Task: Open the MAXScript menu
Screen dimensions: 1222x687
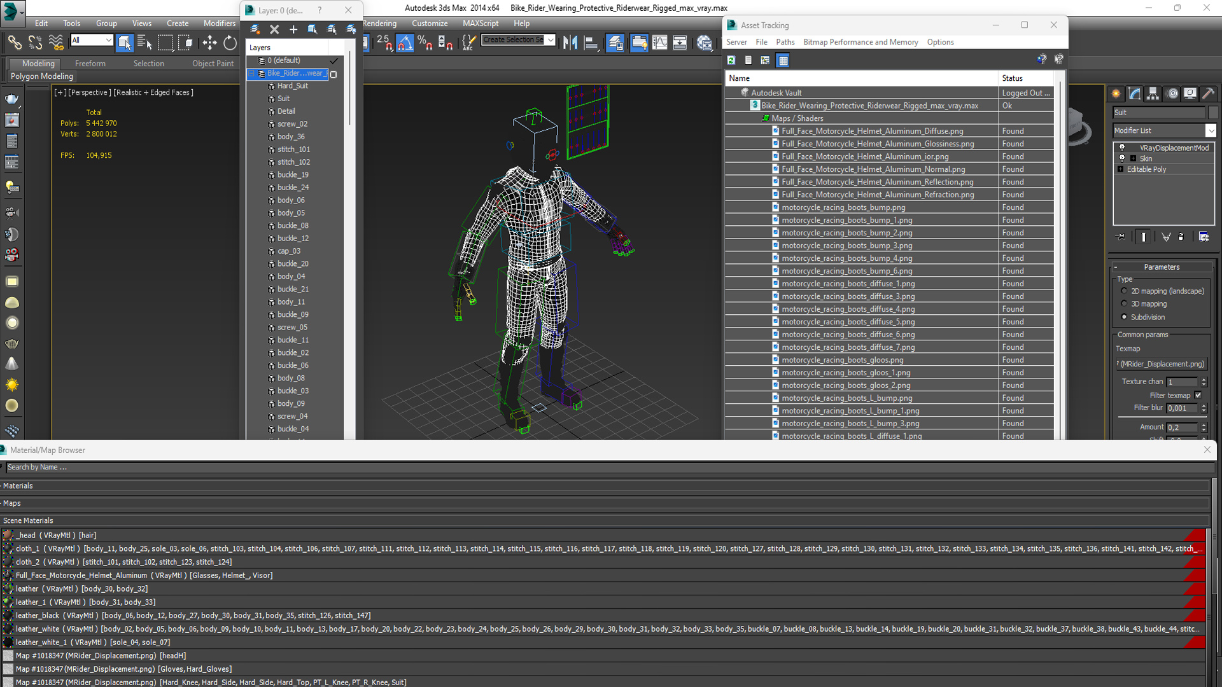Action: pos(481,24)
